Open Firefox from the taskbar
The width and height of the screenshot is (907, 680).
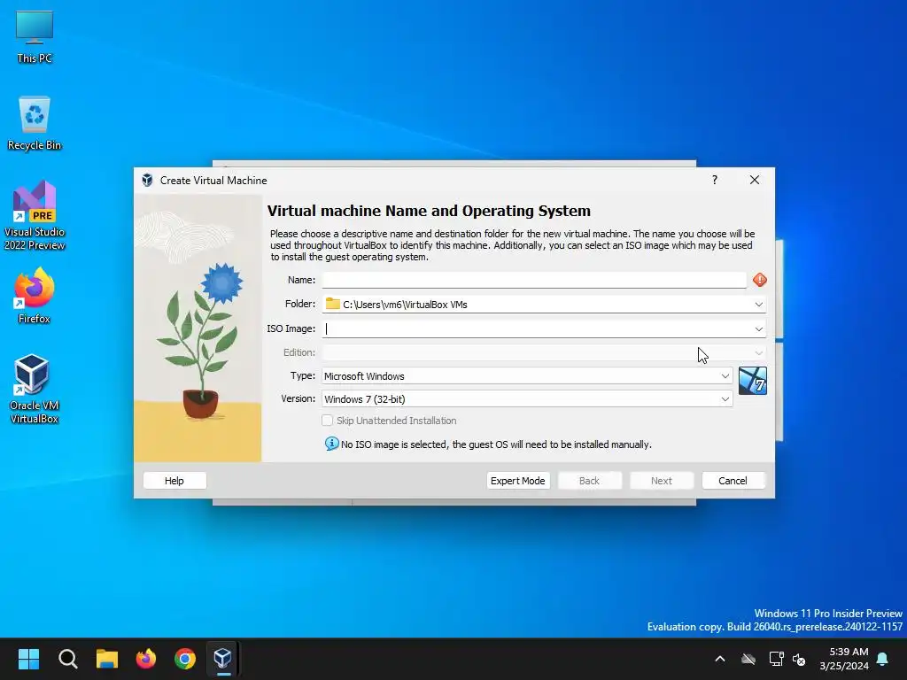(x=146, y=659)
